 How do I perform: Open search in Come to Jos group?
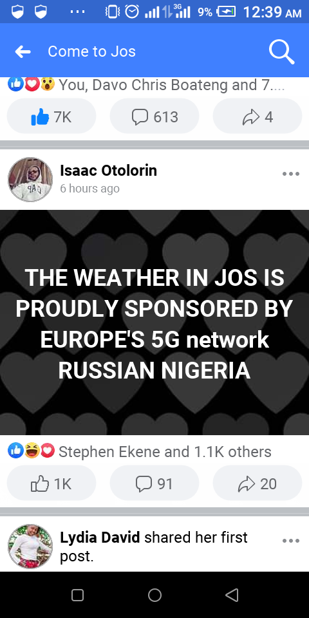pos(281,51)
